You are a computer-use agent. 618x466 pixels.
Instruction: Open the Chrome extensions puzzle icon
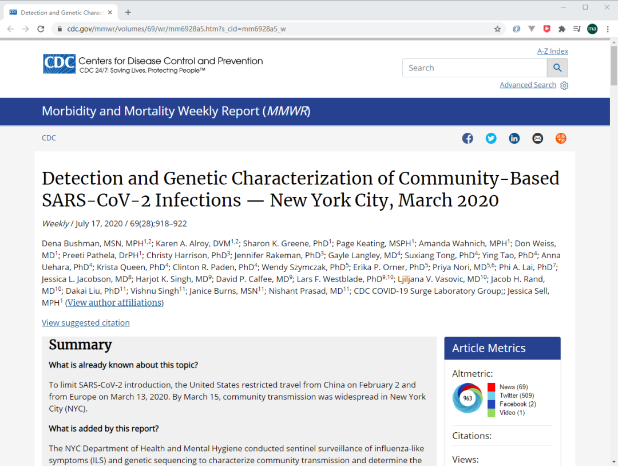point(562,29)
